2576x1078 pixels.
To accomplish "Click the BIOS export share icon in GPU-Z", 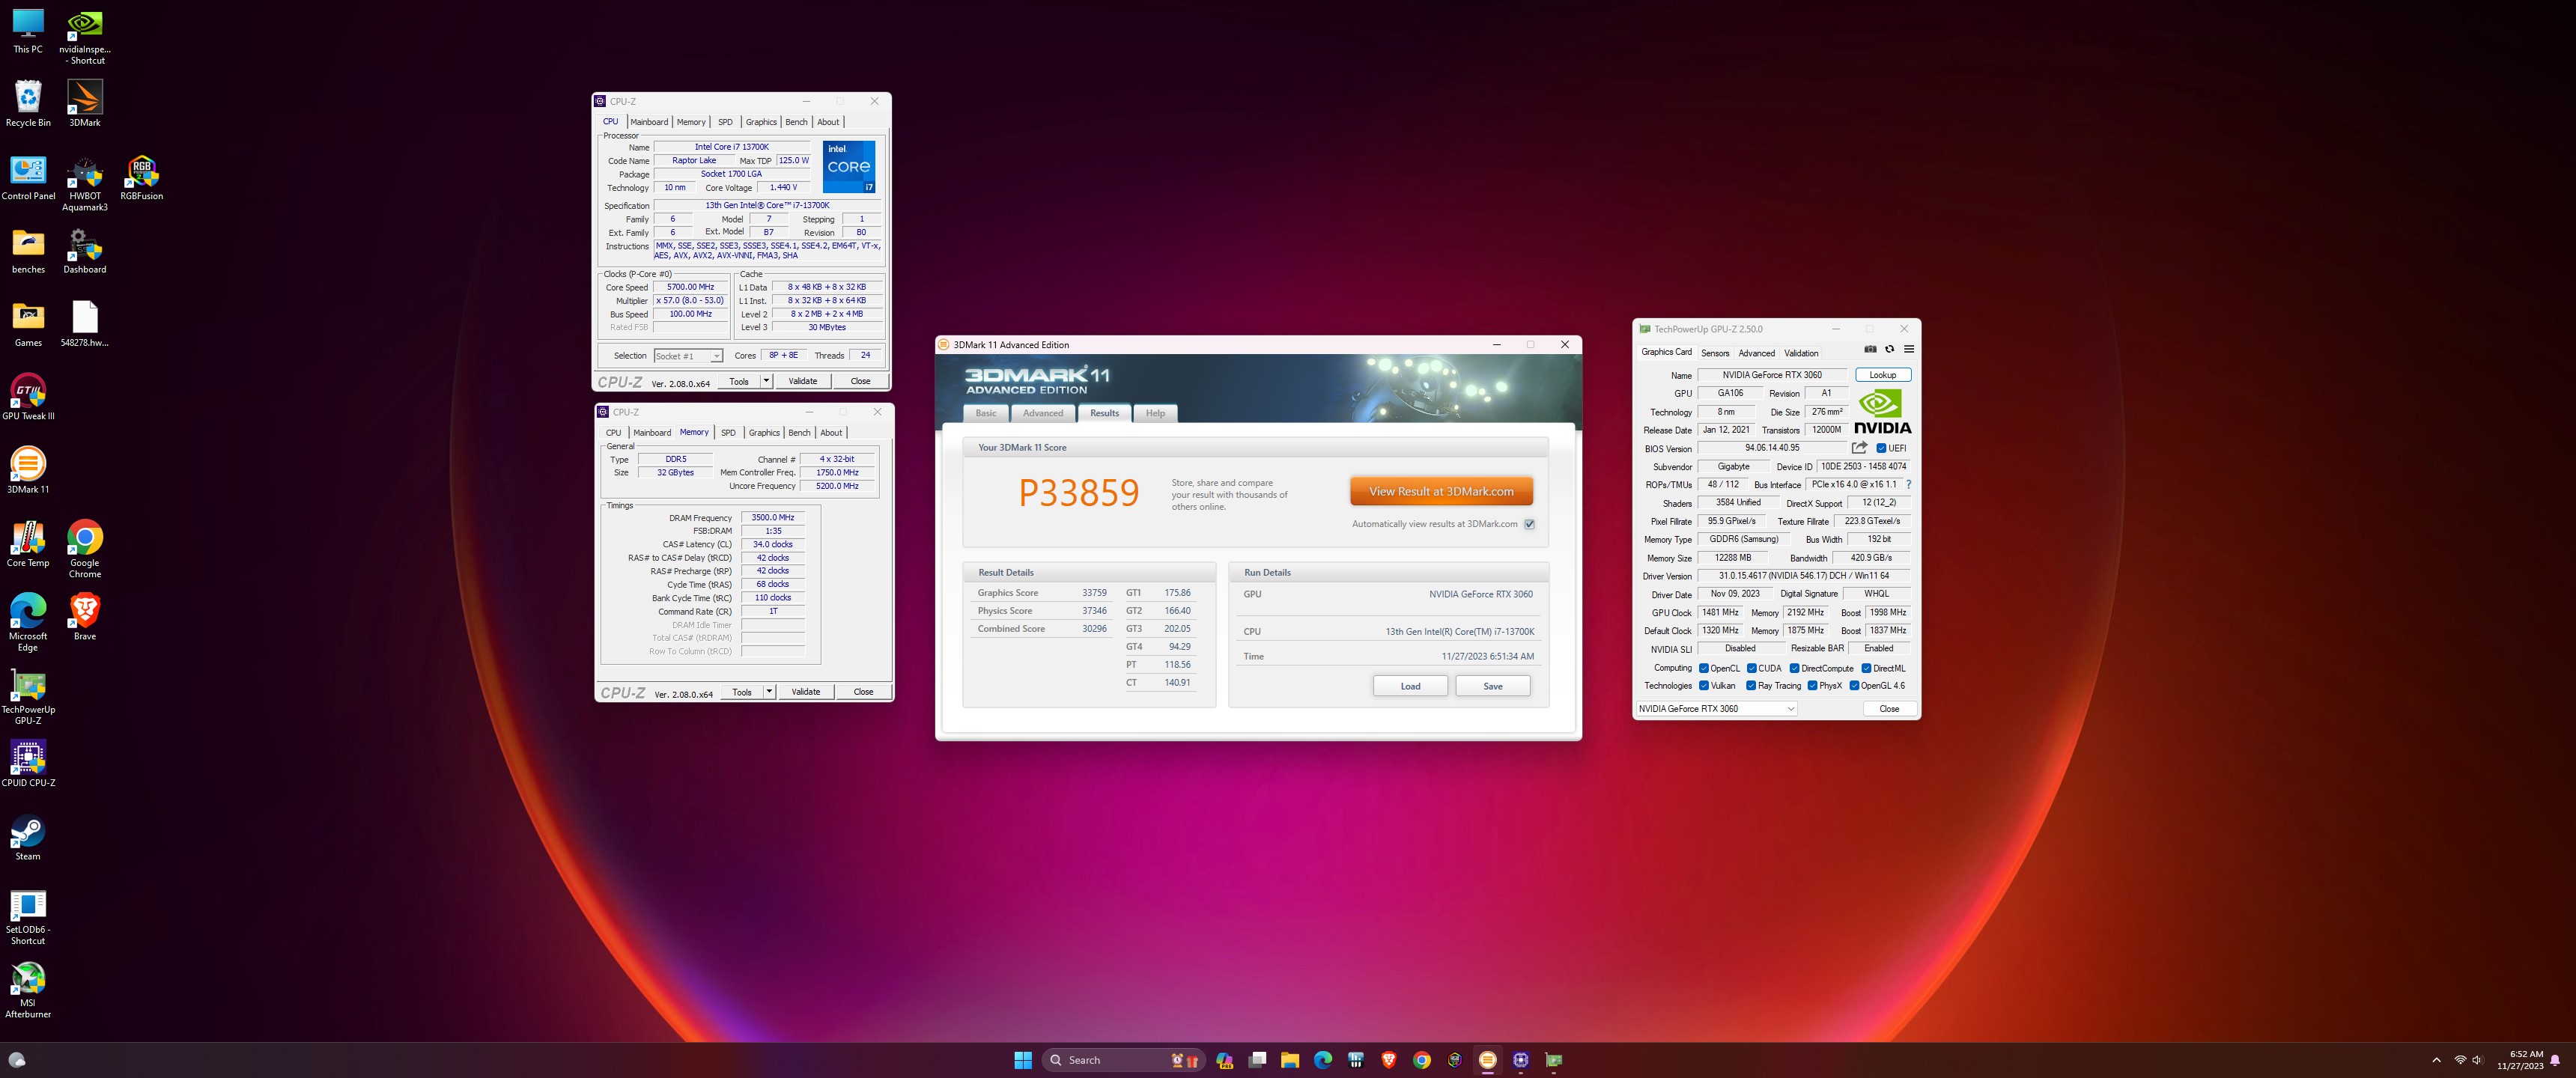I will pos(1859,448).
